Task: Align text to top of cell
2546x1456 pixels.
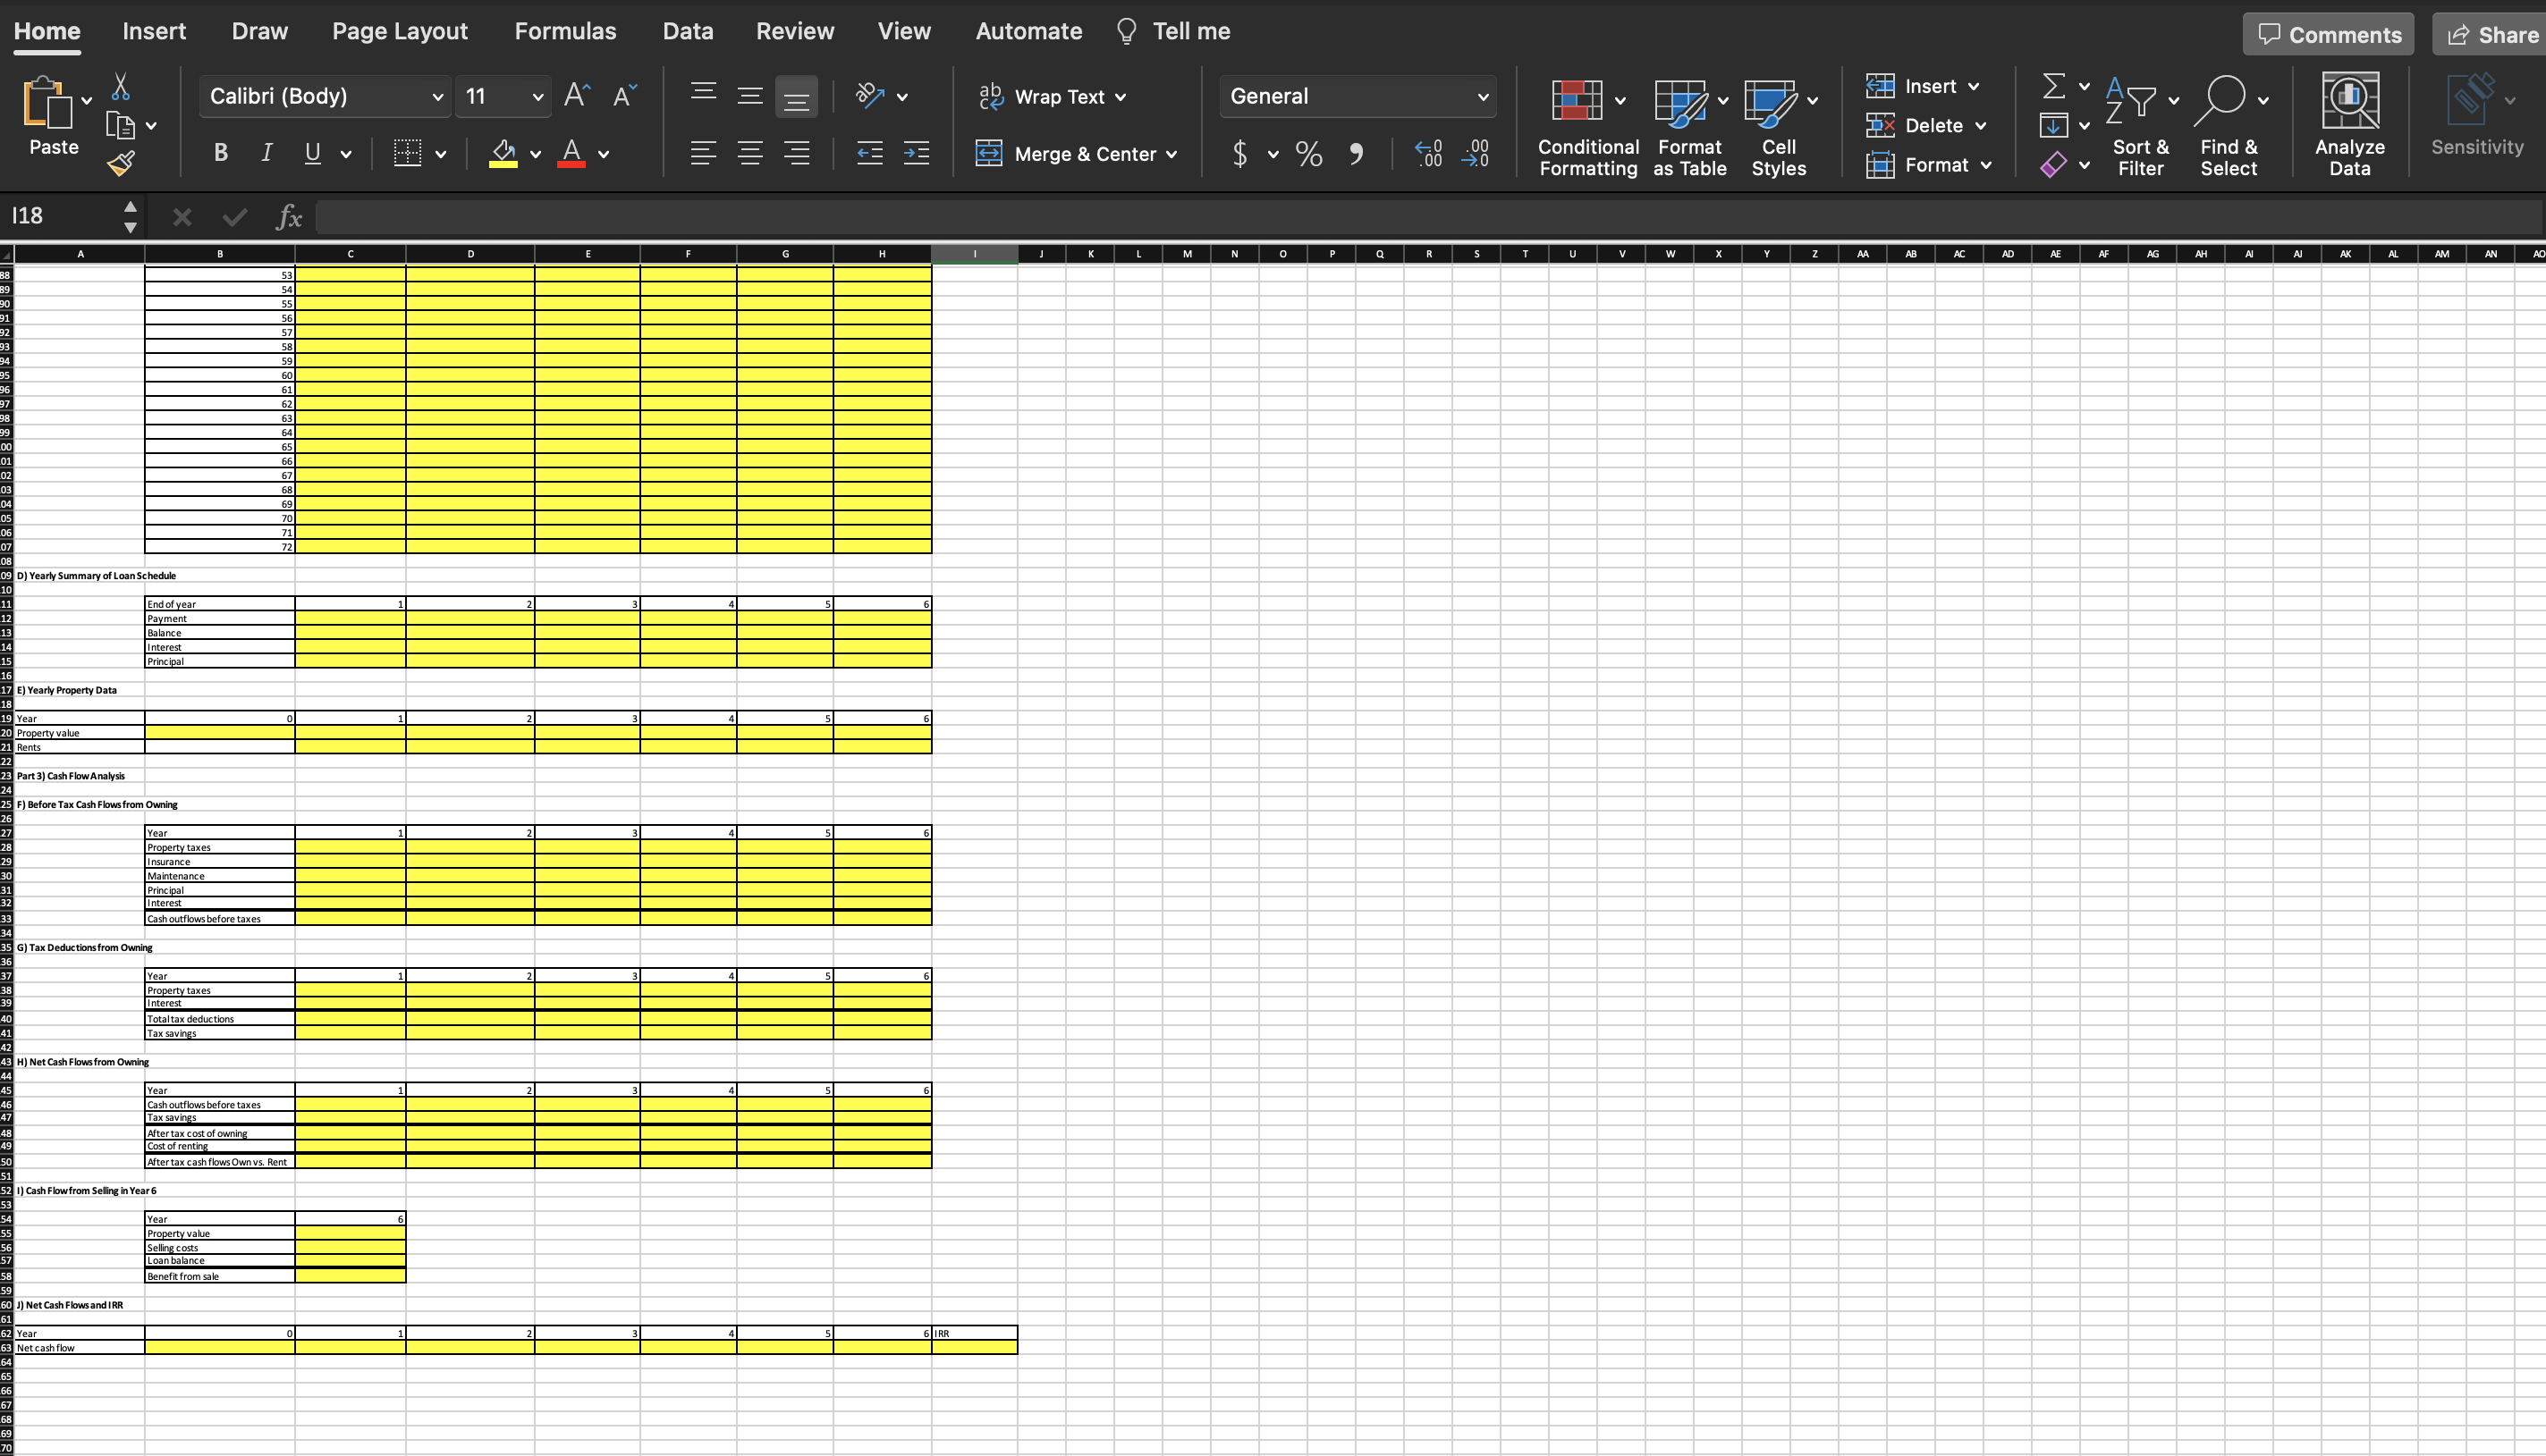Action: (703, 93)
